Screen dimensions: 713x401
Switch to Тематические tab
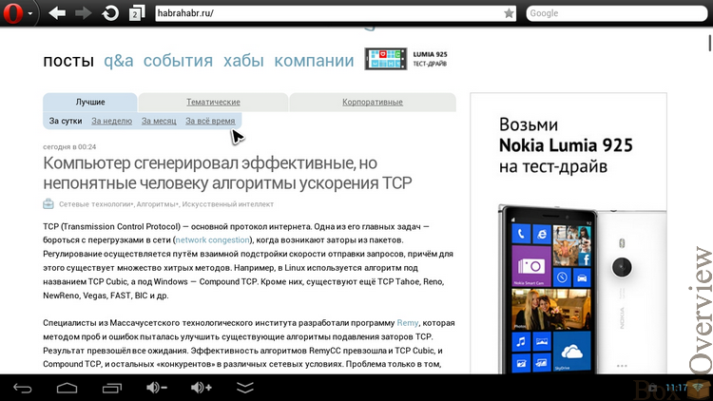click(x=213, y=102)
